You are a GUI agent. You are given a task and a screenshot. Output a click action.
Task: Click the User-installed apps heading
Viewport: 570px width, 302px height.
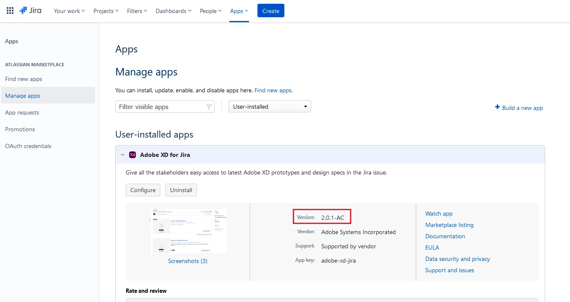click(x=154, y=135)
